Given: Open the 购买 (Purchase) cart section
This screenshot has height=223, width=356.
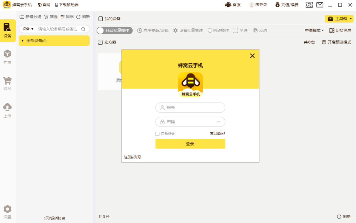Looking at the screenshot, I should (x=7, y=84).
